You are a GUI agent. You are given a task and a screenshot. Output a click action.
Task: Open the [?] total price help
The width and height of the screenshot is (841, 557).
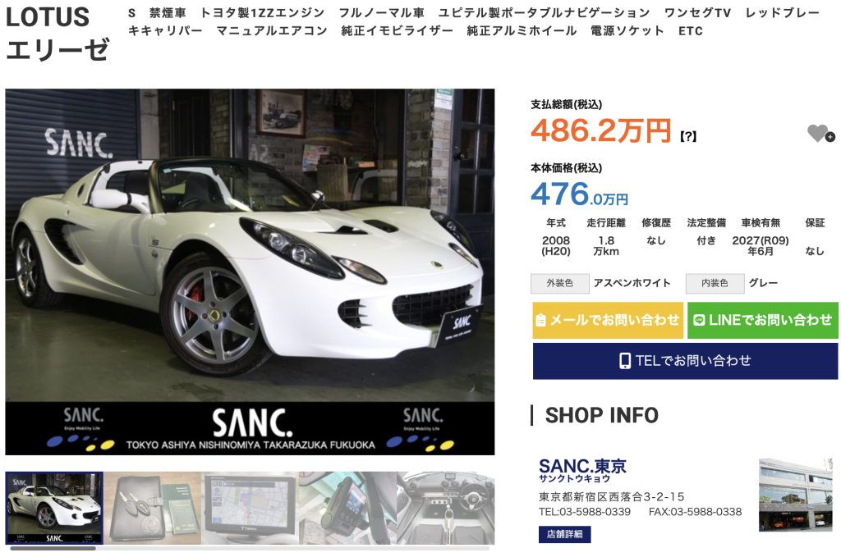tap(688, 136)
